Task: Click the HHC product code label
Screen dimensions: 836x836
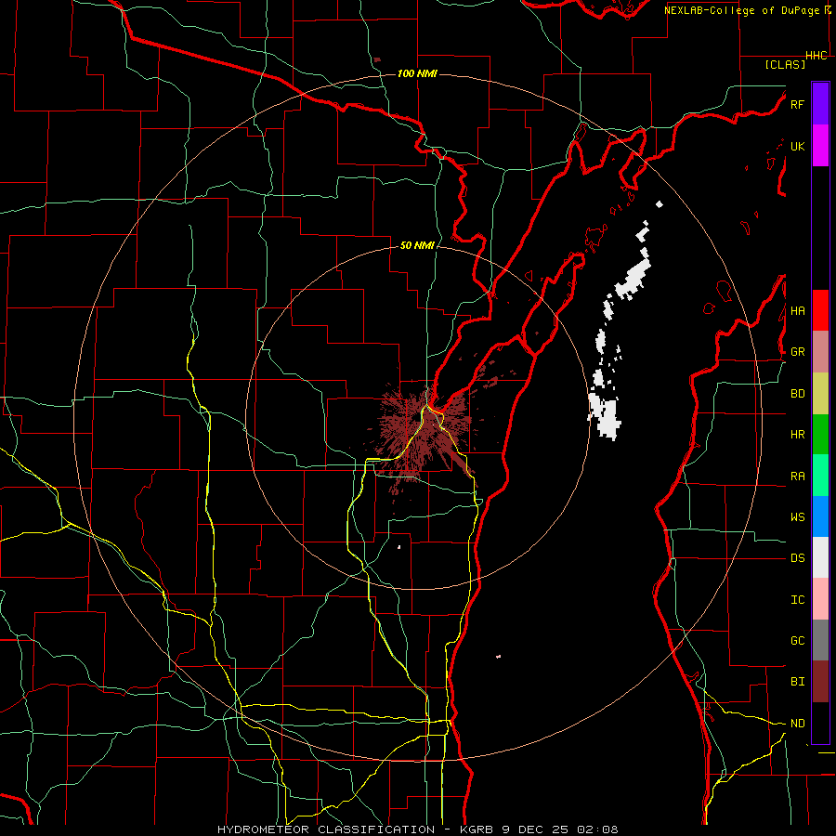Action: [816, 56]
